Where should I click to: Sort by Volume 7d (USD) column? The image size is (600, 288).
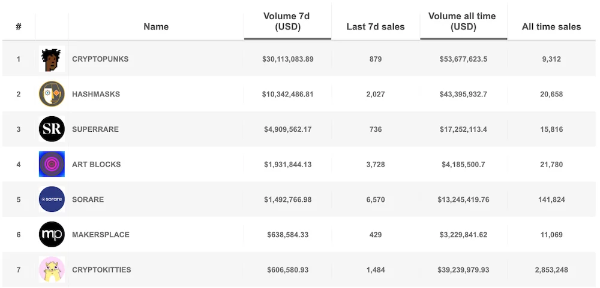point(287,22)
